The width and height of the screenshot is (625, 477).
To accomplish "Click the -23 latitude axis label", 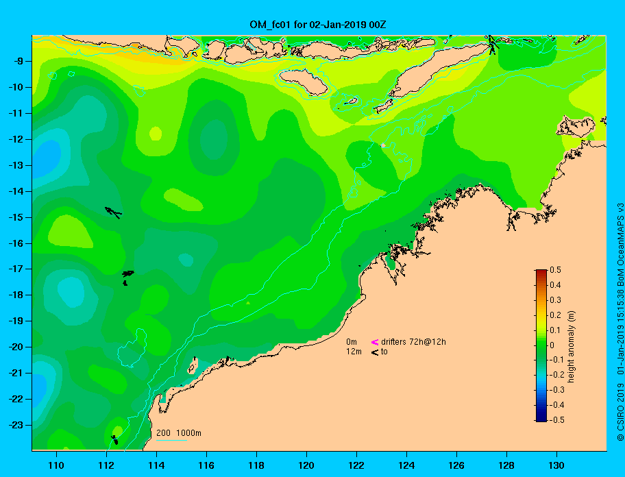I will [16, 425].
